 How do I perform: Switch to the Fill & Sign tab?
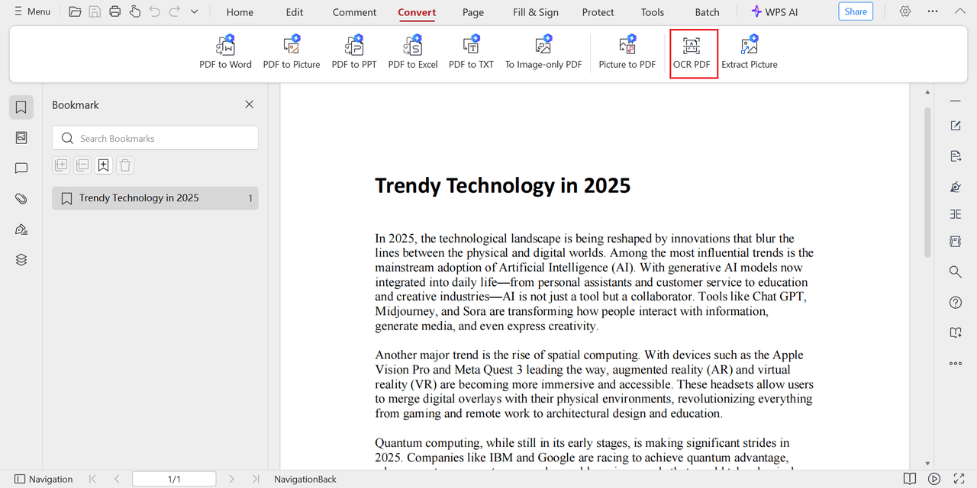pos(535,12)
